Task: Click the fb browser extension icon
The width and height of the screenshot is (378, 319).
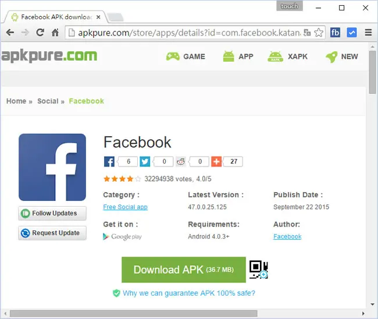Action: 335,33
